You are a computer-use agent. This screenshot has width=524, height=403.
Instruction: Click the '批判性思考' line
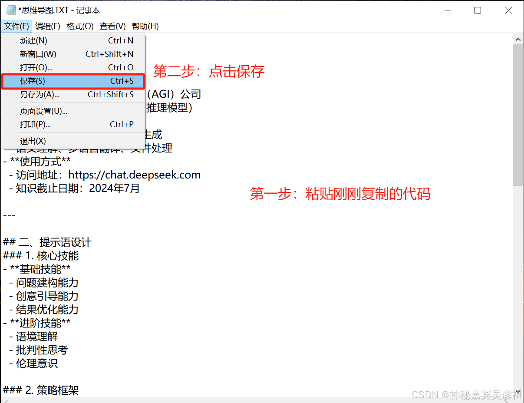click(x=39, y=350)
